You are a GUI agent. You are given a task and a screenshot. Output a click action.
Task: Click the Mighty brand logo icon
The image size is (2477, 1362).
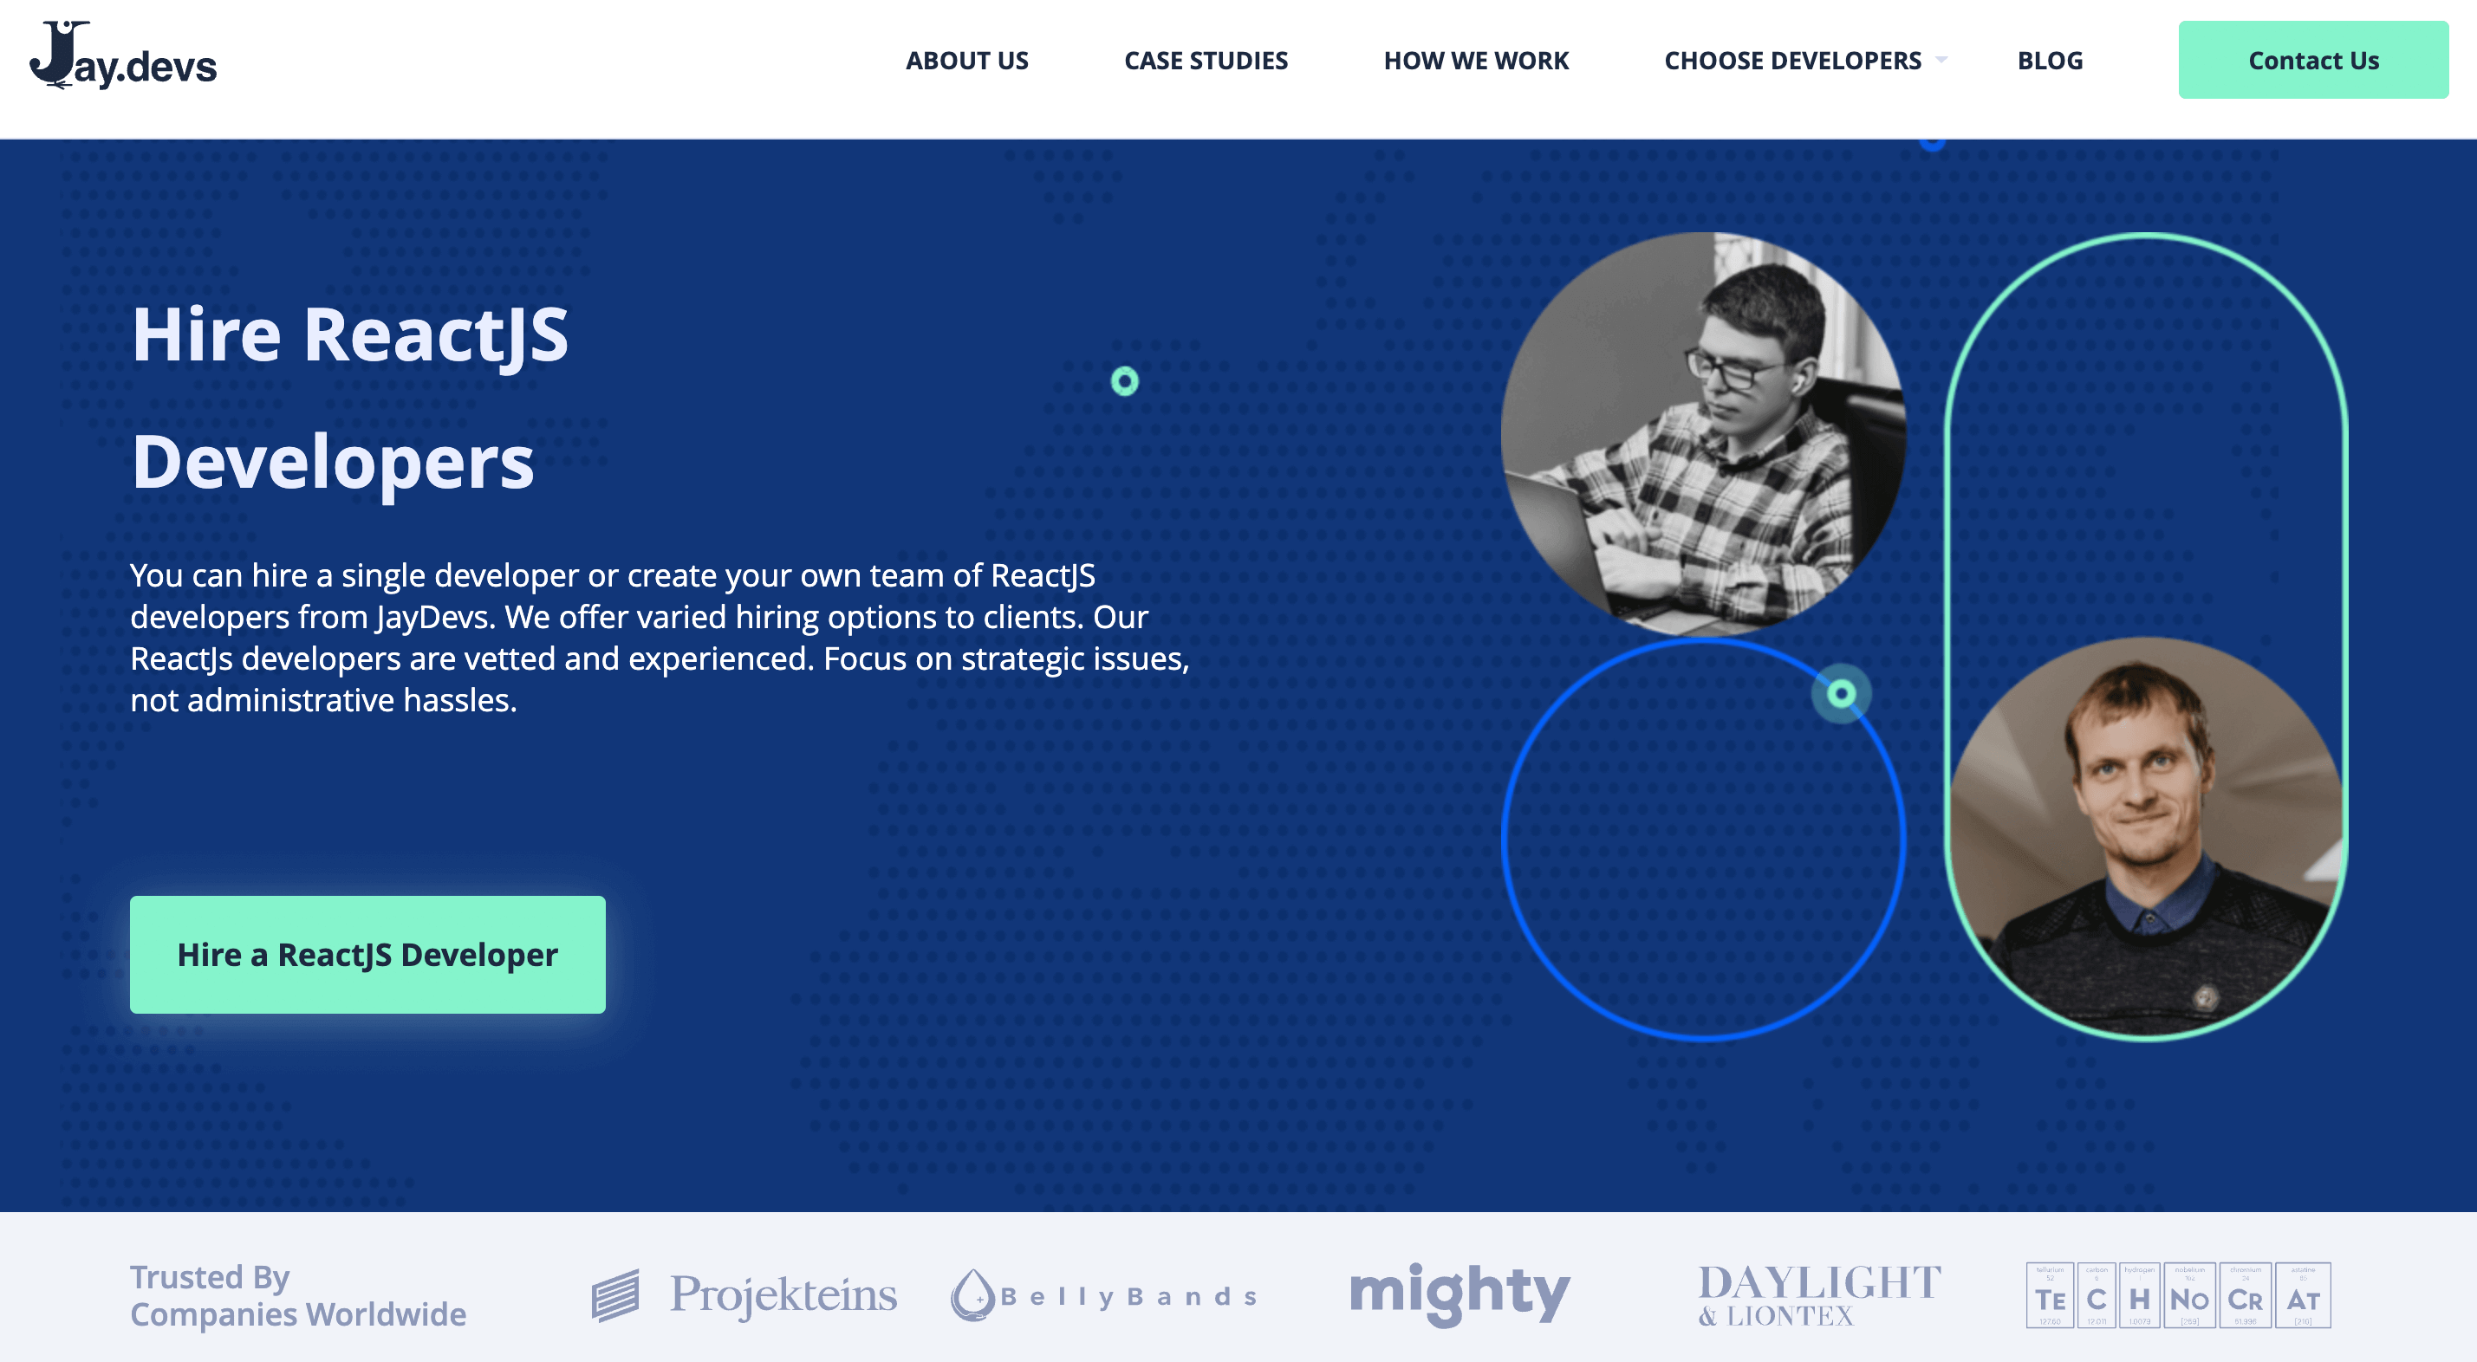click(x=1459, y=1294)
